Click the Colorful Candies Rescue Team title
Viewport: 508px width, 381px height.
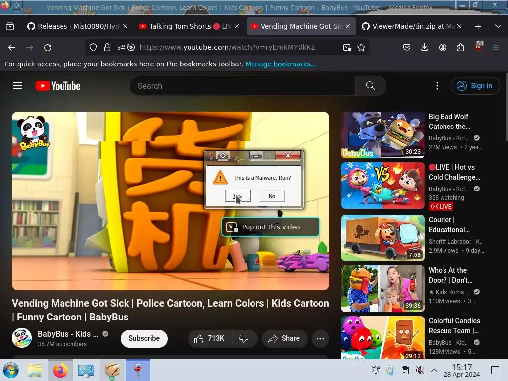454,326
